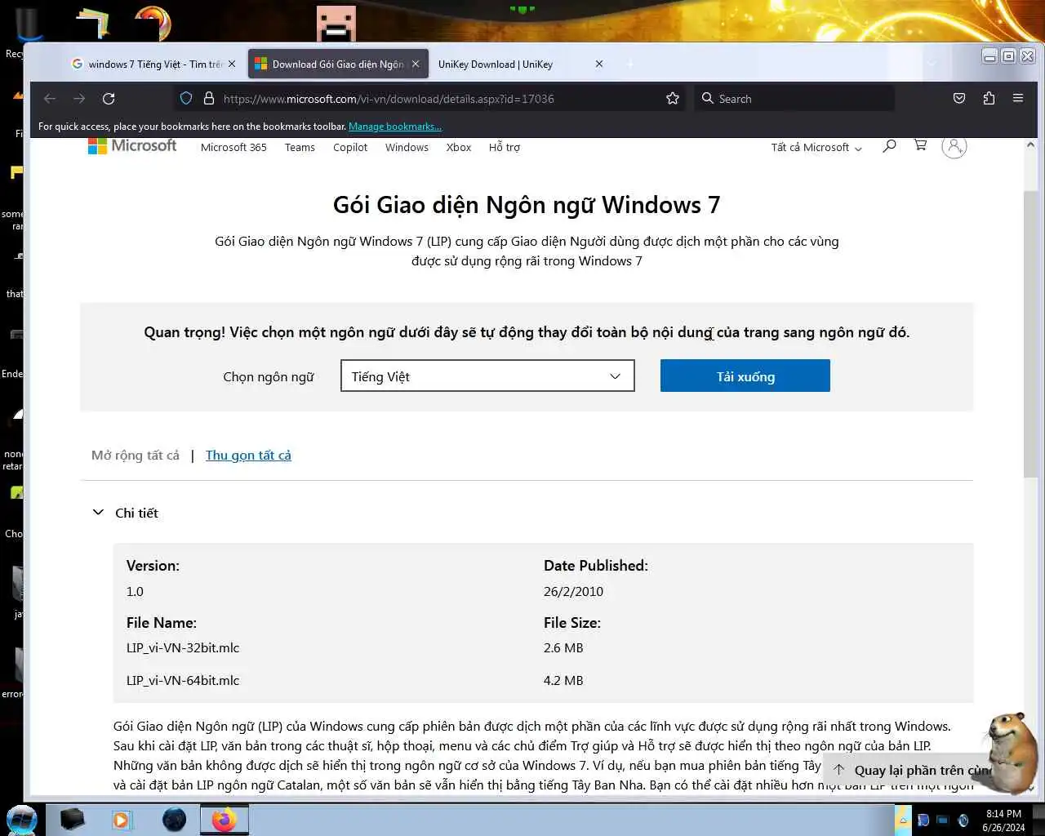Open the Teams nav link
Image resolution: width=1045 pixels, height=836 pixels.
pyautogui.click(x=300, y=148)
